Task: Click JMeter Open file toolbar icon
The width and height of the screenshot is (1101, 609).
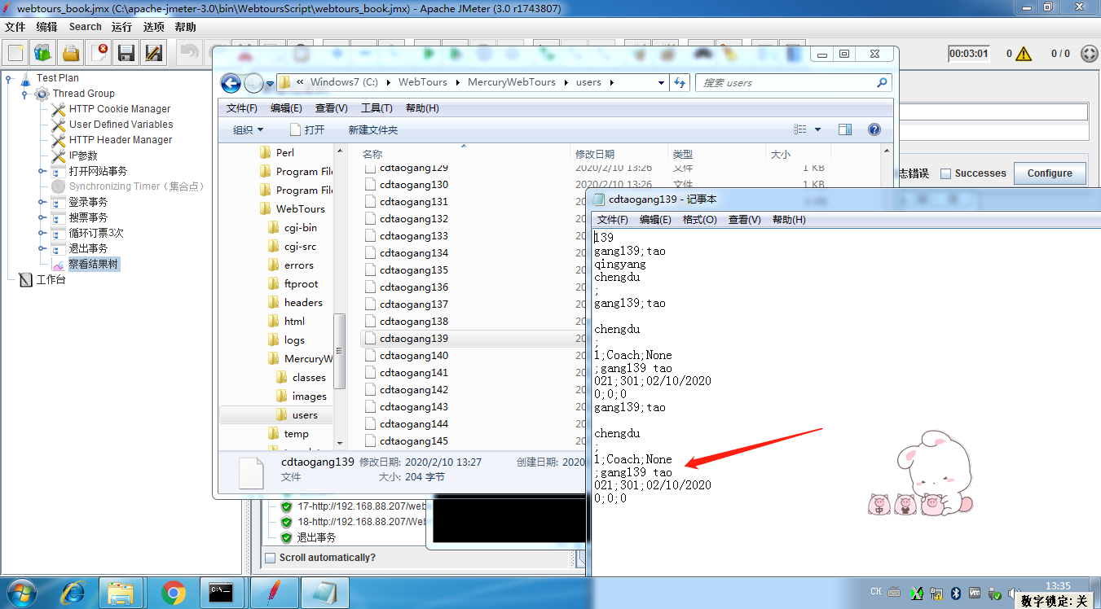Action: point(71,53)
